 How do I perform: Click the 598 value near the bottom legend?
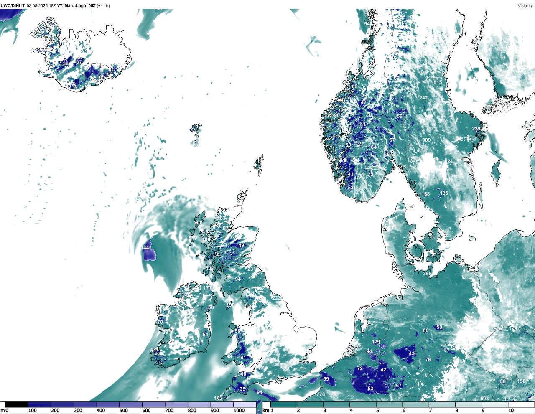(484, 399)
